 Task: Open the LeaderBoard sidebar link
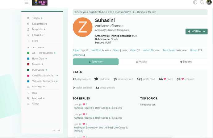(x=40, y=24)
